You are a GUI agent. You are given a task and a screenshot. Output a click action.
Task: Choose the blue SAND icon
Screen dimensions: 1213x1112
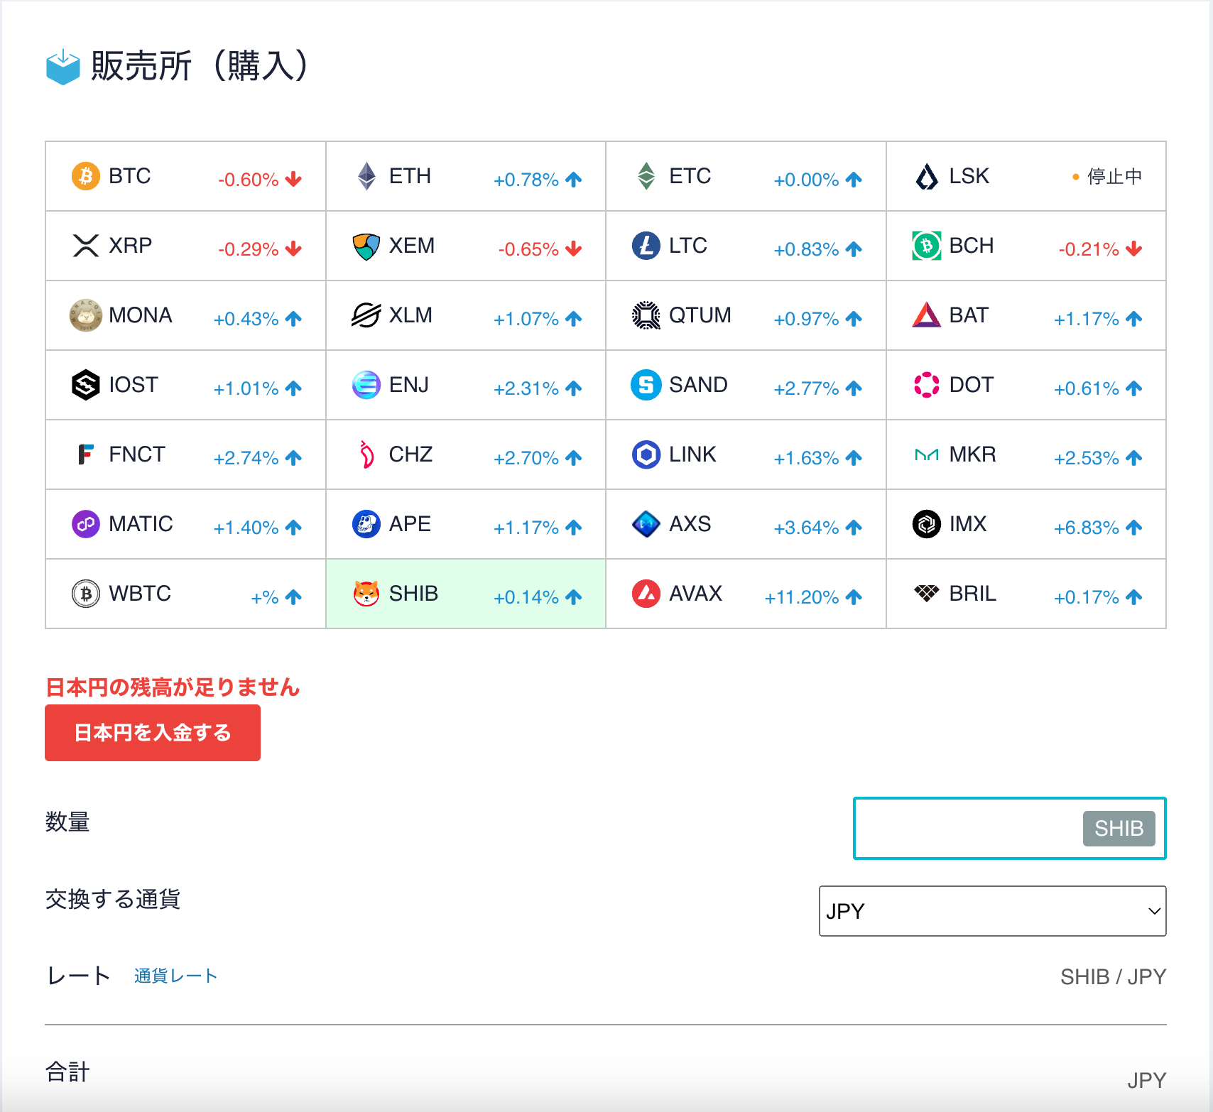[646, 385]
